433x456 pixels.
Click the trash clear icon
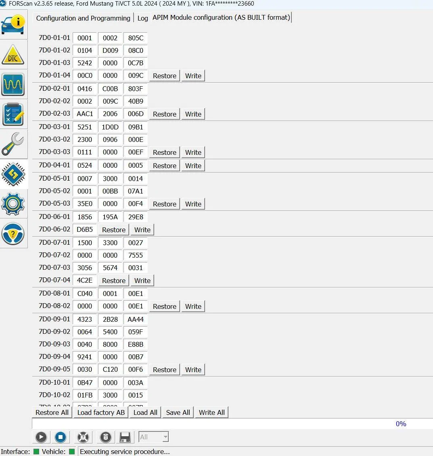106,437
